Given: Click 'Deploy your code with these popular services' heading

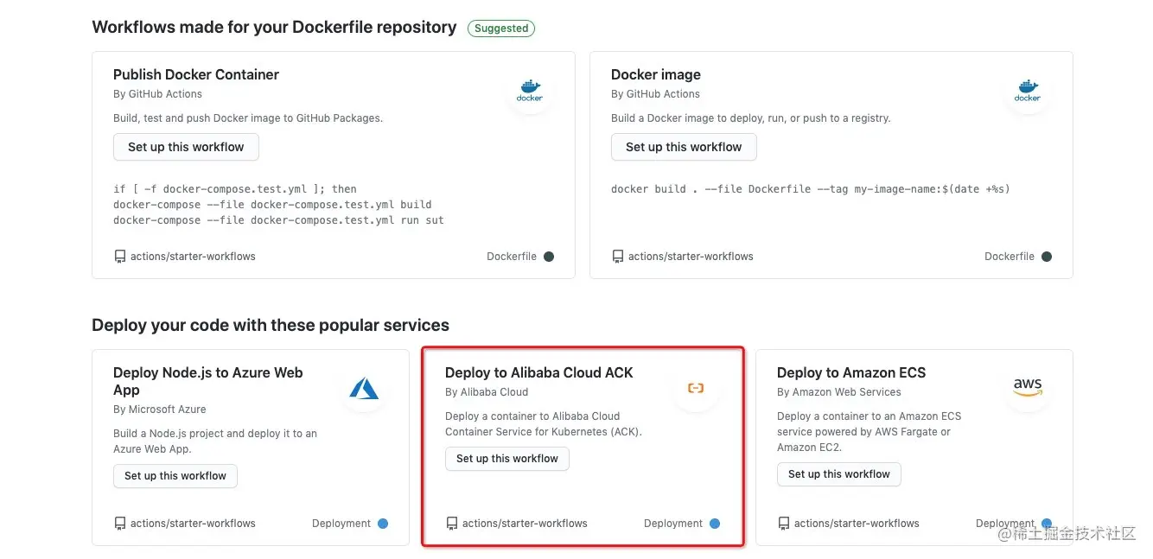Looking at the screenshot, I should (x=271, y=326).
